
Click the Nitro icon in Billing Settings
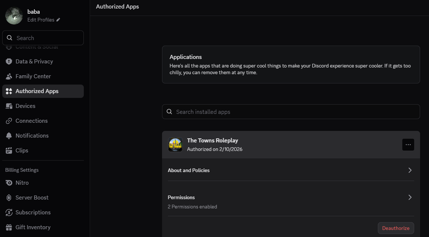coord(9,183)
